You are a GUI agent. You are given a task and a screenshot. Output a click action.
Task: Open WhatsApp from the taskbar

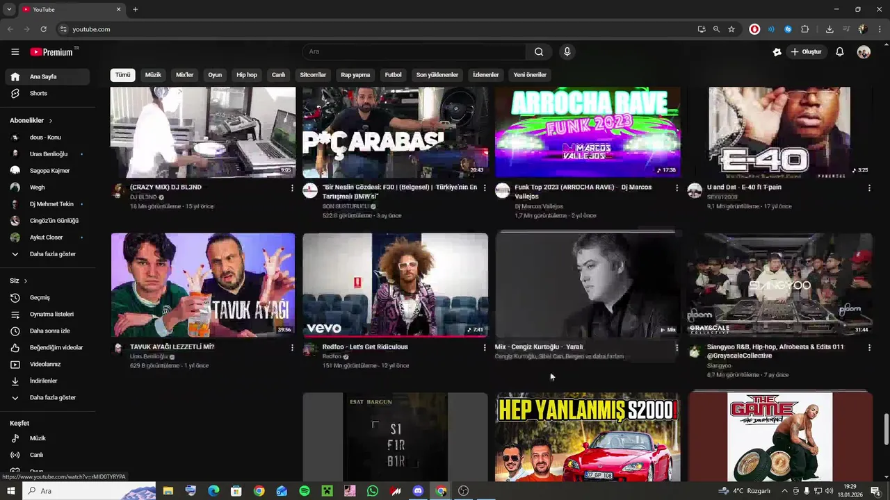click(x=373, y=491)
